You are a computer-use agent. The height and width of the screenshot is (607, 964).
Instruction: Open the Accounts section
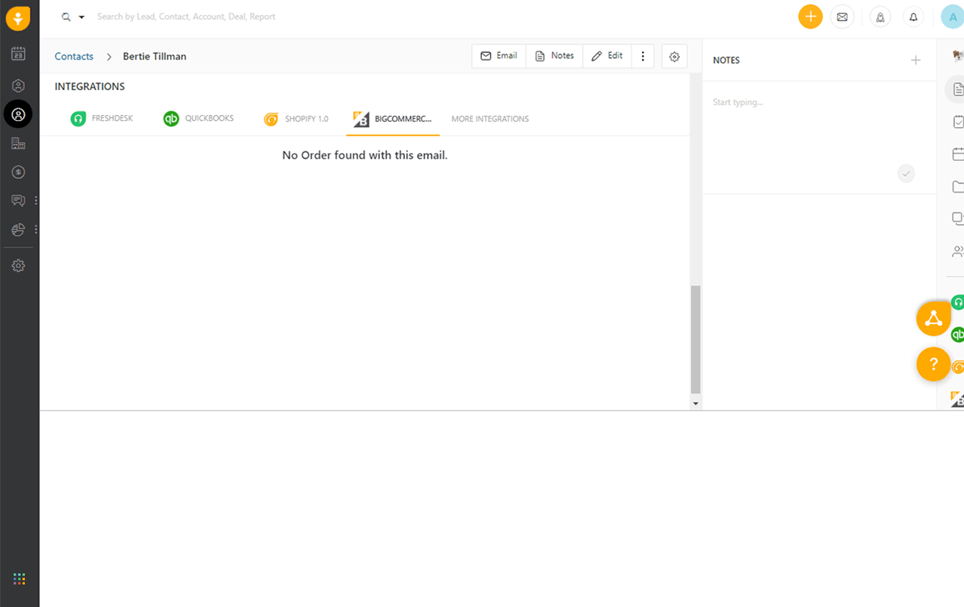pyautogui.click(x=18, y=143)
